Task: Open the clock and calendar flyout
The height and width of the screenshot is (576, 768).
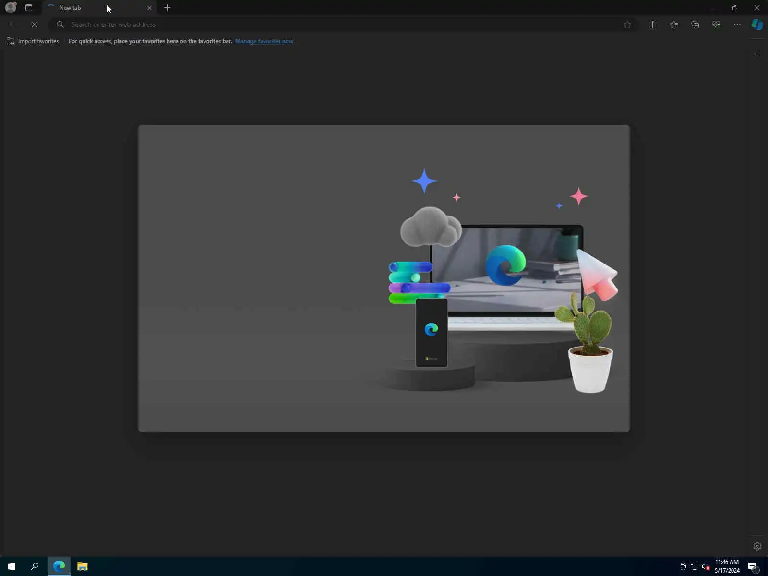Action: [x=727, y=566]
